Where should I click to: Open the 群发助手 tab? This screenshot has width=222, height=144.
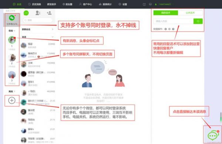[x=51, y=4]
